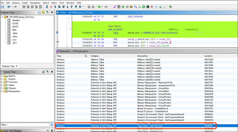
Task: Click the 'B' next bookmark navigation icon
Action: (80, 7)
